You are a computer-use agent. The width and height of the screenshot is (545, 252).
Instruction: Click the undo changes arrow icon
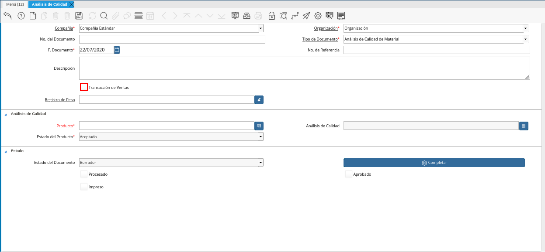[7, 16]
